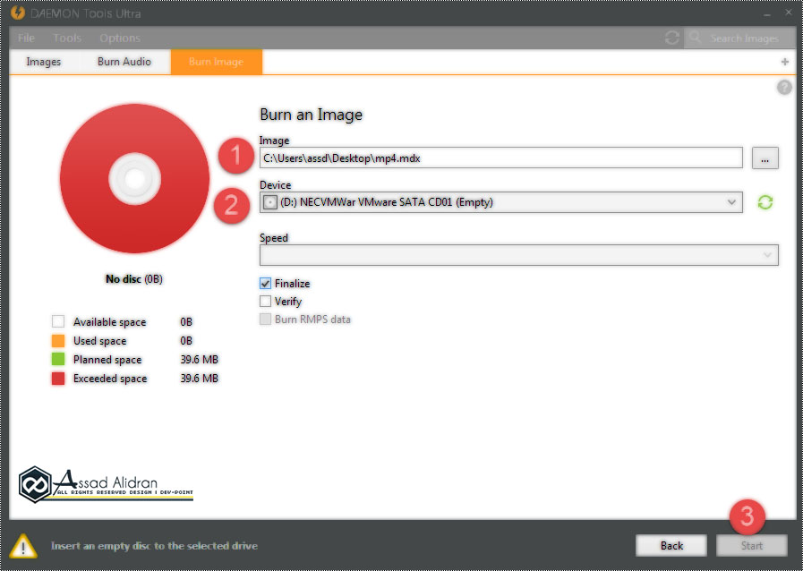This screenshot has height=571, width=803.
Task: Enable the Verify checkbox
Action: click(265, 301)
